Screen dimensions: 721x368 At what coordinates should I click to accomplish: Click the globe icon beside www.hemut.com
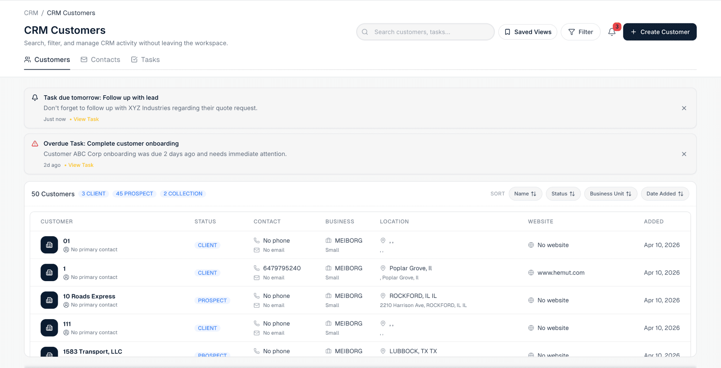point(531,273)
